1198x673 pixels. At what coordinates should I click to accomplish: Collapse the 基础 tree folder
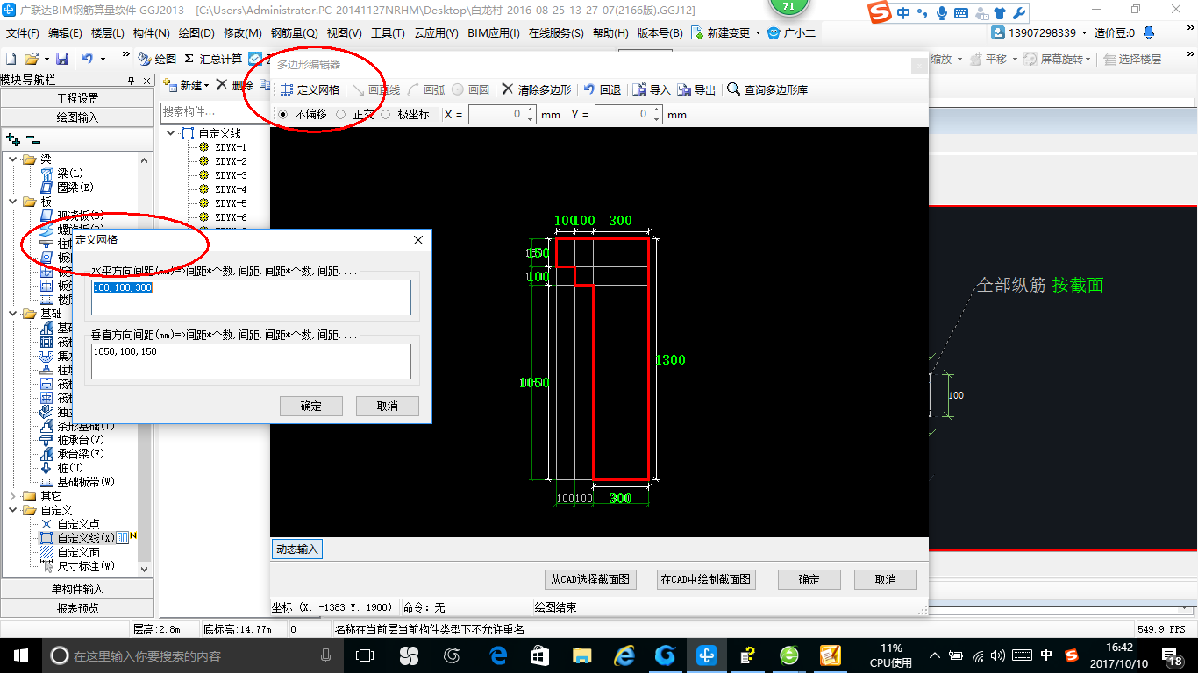click(13, 314)
